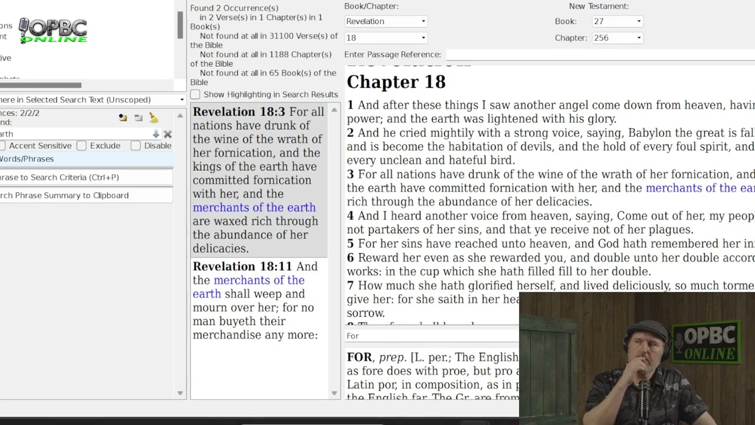Click highlighted 'merchants of the ear' in verse 3
The width and height of the screenshot is (755, 425).
click(x=700, y=188)
